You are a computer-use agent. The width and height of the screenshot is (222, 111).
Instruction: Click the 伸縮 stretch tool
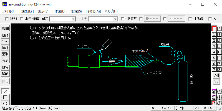pyautogui.click(x=5, y=48)
